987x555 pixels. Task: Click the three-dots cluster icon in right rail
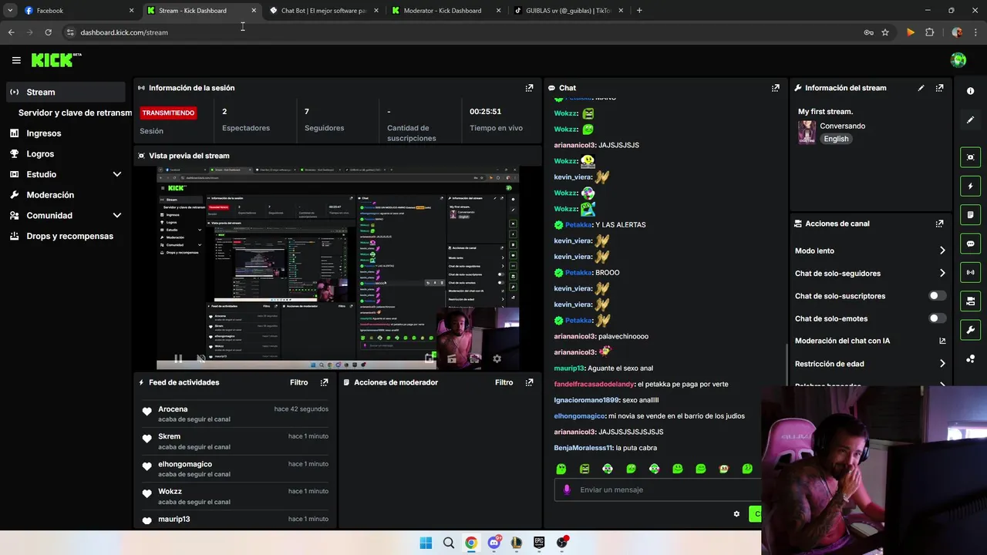click(970, 359)
